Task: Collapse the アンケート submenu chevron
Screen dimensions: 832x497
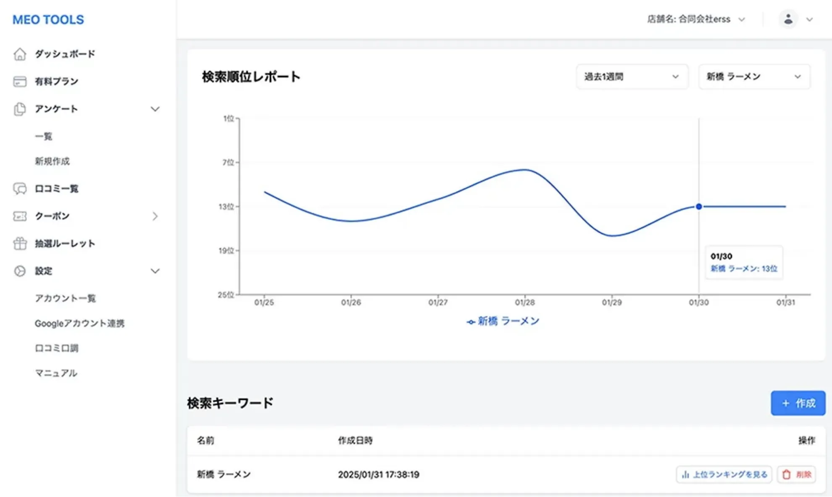Action: pyautogui.click(x=155, y=109)
